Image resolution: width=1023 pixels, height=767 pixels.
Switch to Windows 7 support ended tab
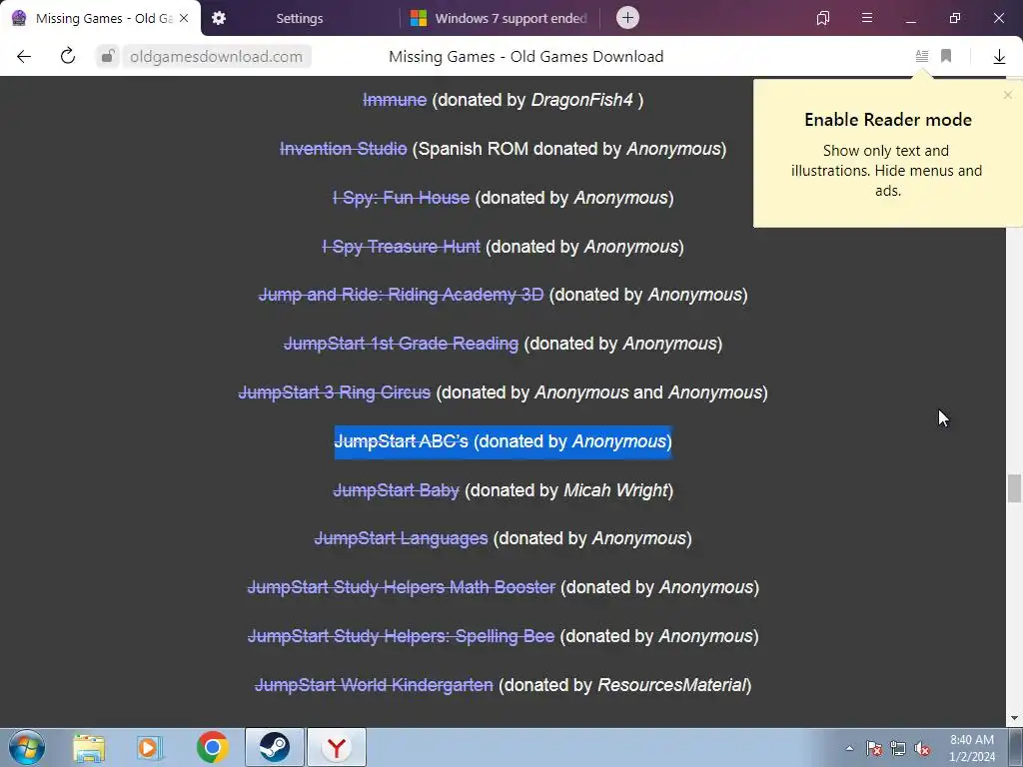point(500,18)
